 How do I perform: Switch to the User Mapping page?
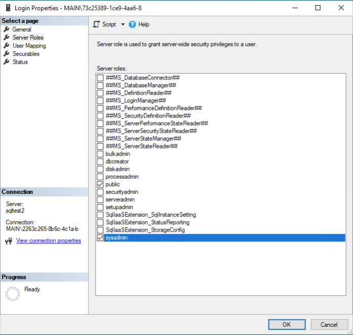coord(29,46)
